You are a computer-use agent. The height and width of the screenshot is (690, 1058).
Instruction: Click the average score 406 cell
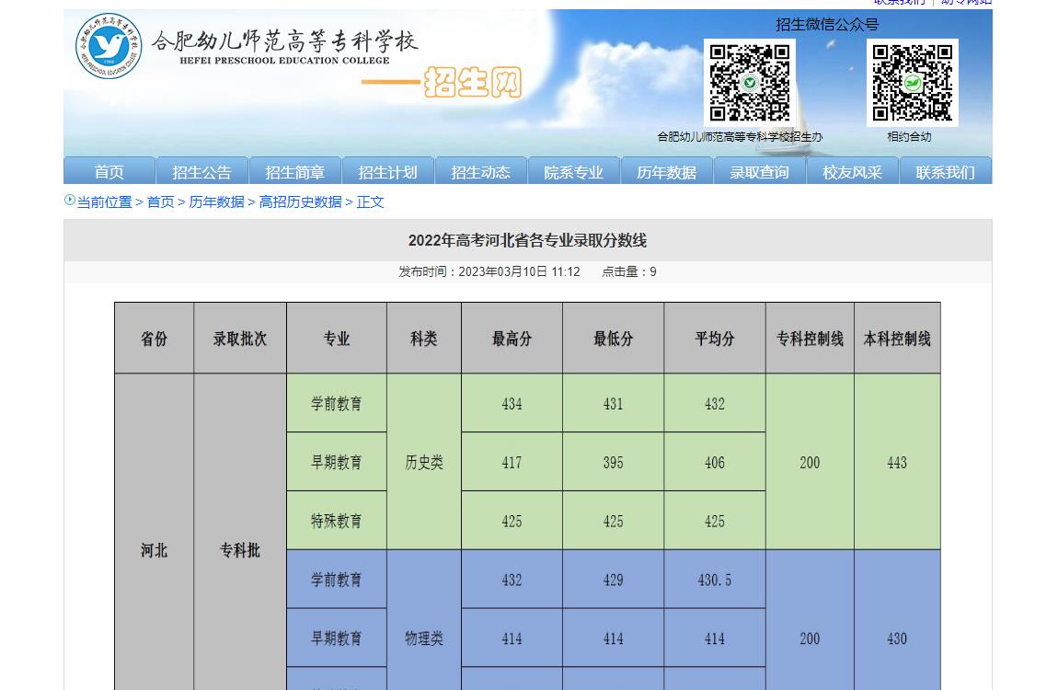pyautogui.click(x=715, y=462)
